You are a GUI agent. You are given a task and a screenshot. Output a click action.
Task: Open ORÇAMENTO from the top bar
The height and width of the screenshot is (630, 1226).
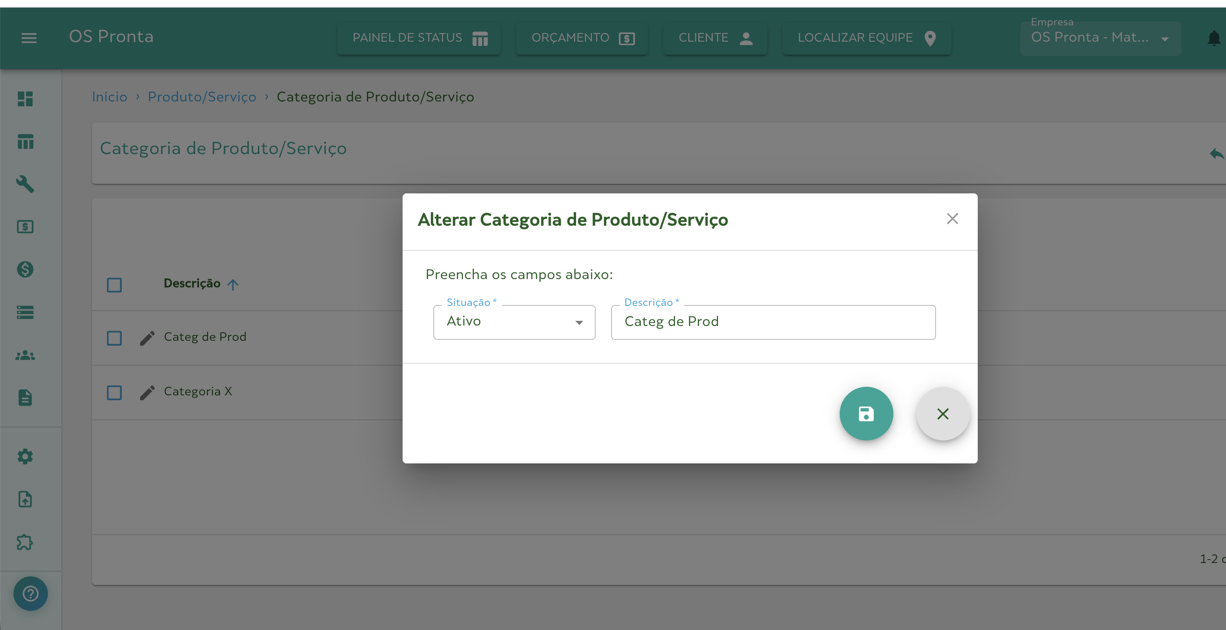point(581,38)
